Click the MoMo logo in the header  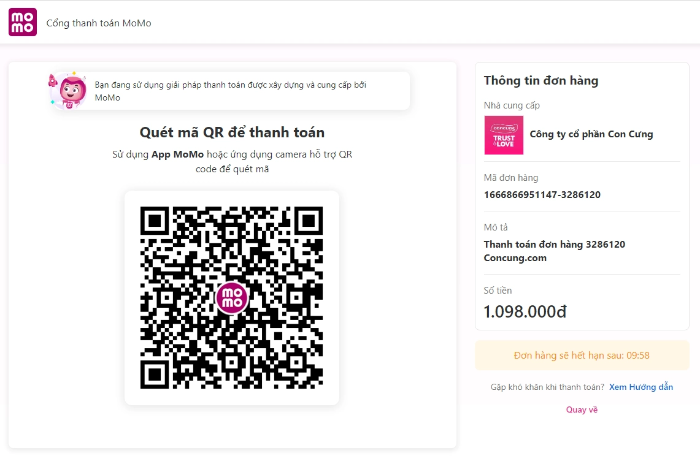[23, 22]
